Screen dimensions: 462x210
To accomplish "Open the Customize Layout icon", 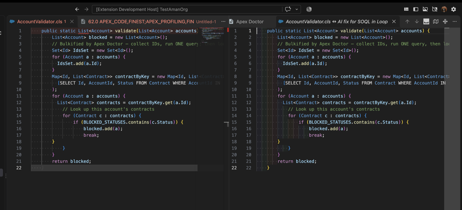I will [406, 9].
